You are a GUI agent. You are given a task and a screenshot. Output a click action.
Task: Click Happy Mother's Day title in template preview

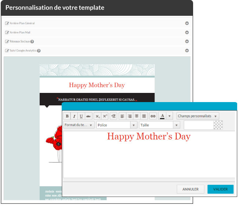97,85
